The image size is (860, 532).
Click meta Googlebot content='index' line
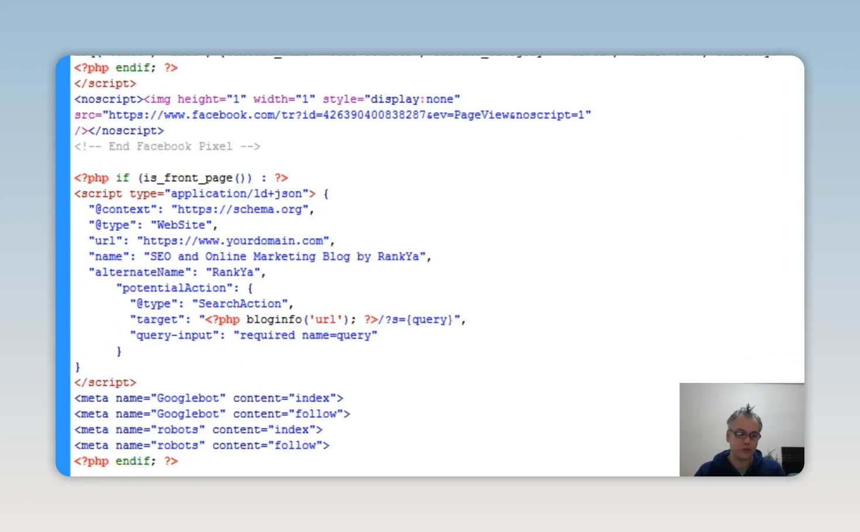209,399
